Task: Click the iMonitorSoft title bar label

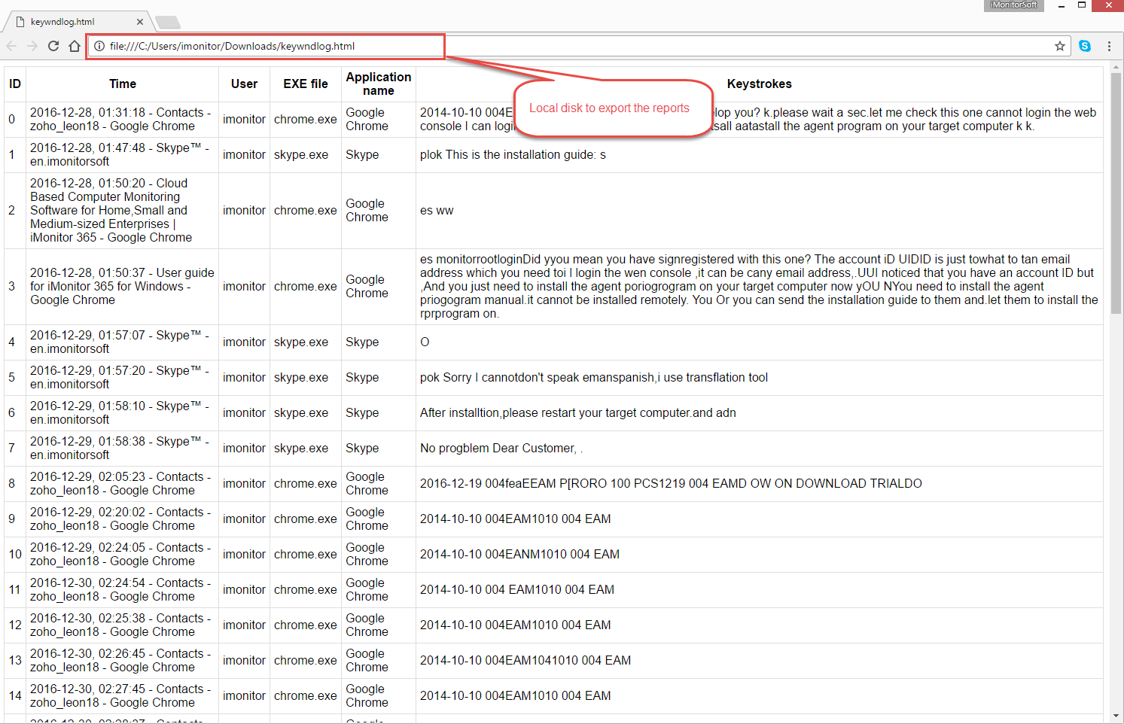Action: pos(1013,5)
